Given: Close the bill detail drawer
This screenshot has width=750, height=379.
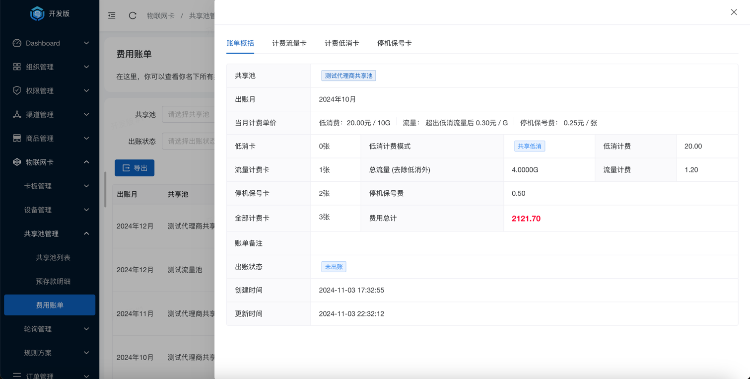Looking at the screenshot, I should [734, 12].
